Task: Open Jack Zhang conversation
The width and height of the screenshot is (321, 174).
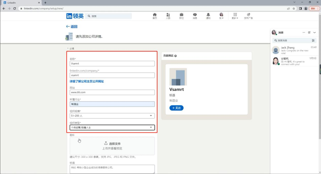Action: click(x=294, y=50)
